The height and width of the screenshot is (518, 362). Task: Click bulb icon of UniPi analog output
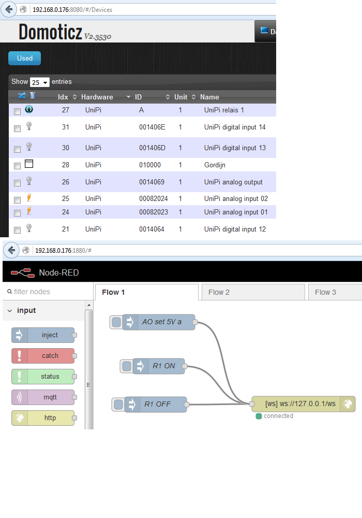[29, 181]
